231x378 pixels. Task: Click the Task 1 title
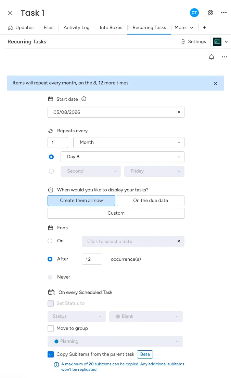33,13
